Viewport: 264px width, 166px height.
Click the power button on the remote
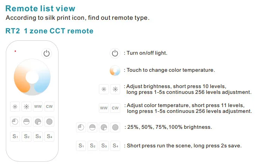pos(47,54)
